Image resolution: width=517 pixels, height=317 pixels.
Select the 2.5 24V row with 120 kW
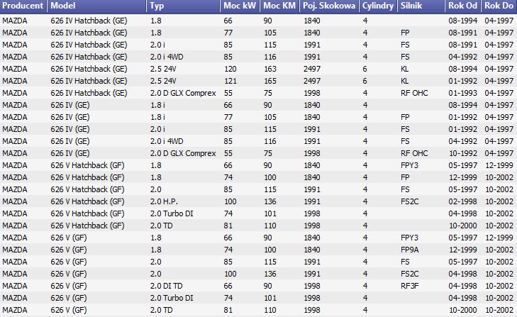[258, 69]
